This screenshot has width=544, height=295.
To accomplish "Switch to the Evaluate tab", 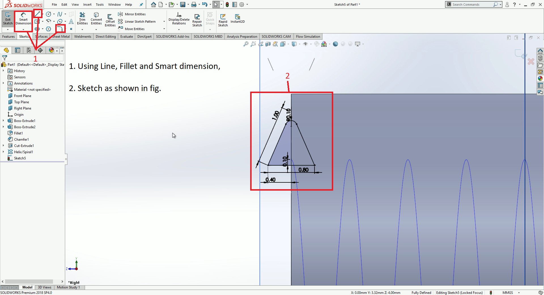I will click(127, 37).
